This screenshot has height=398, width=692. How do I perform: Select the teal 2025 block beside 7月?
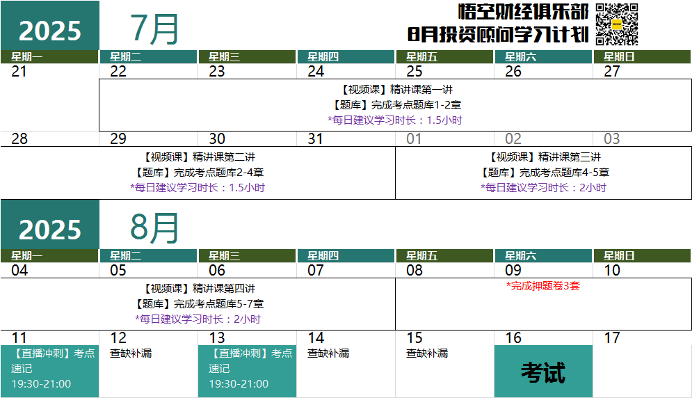click(49, 31)
